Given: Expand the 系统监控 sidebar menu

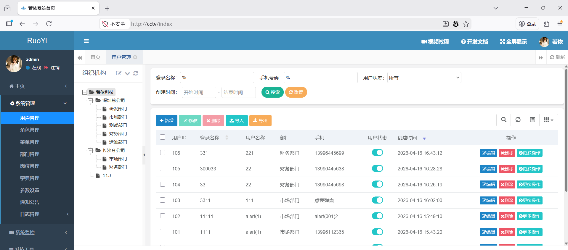Looking at the screenshot, I should (37, 233).
